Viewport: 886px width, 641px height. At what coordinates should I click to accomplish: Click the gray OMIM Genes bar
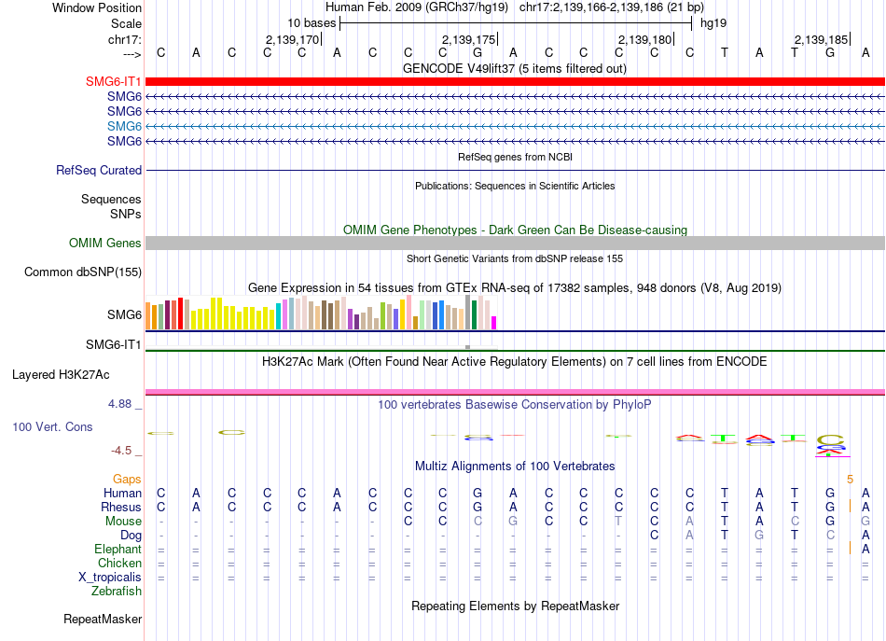pyautogui.click(x=515, y=244)
